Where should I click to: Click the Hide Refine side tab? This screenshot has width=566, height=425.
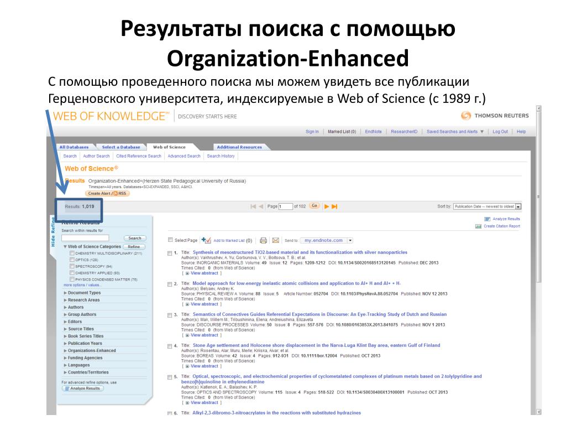click(53, 231)
